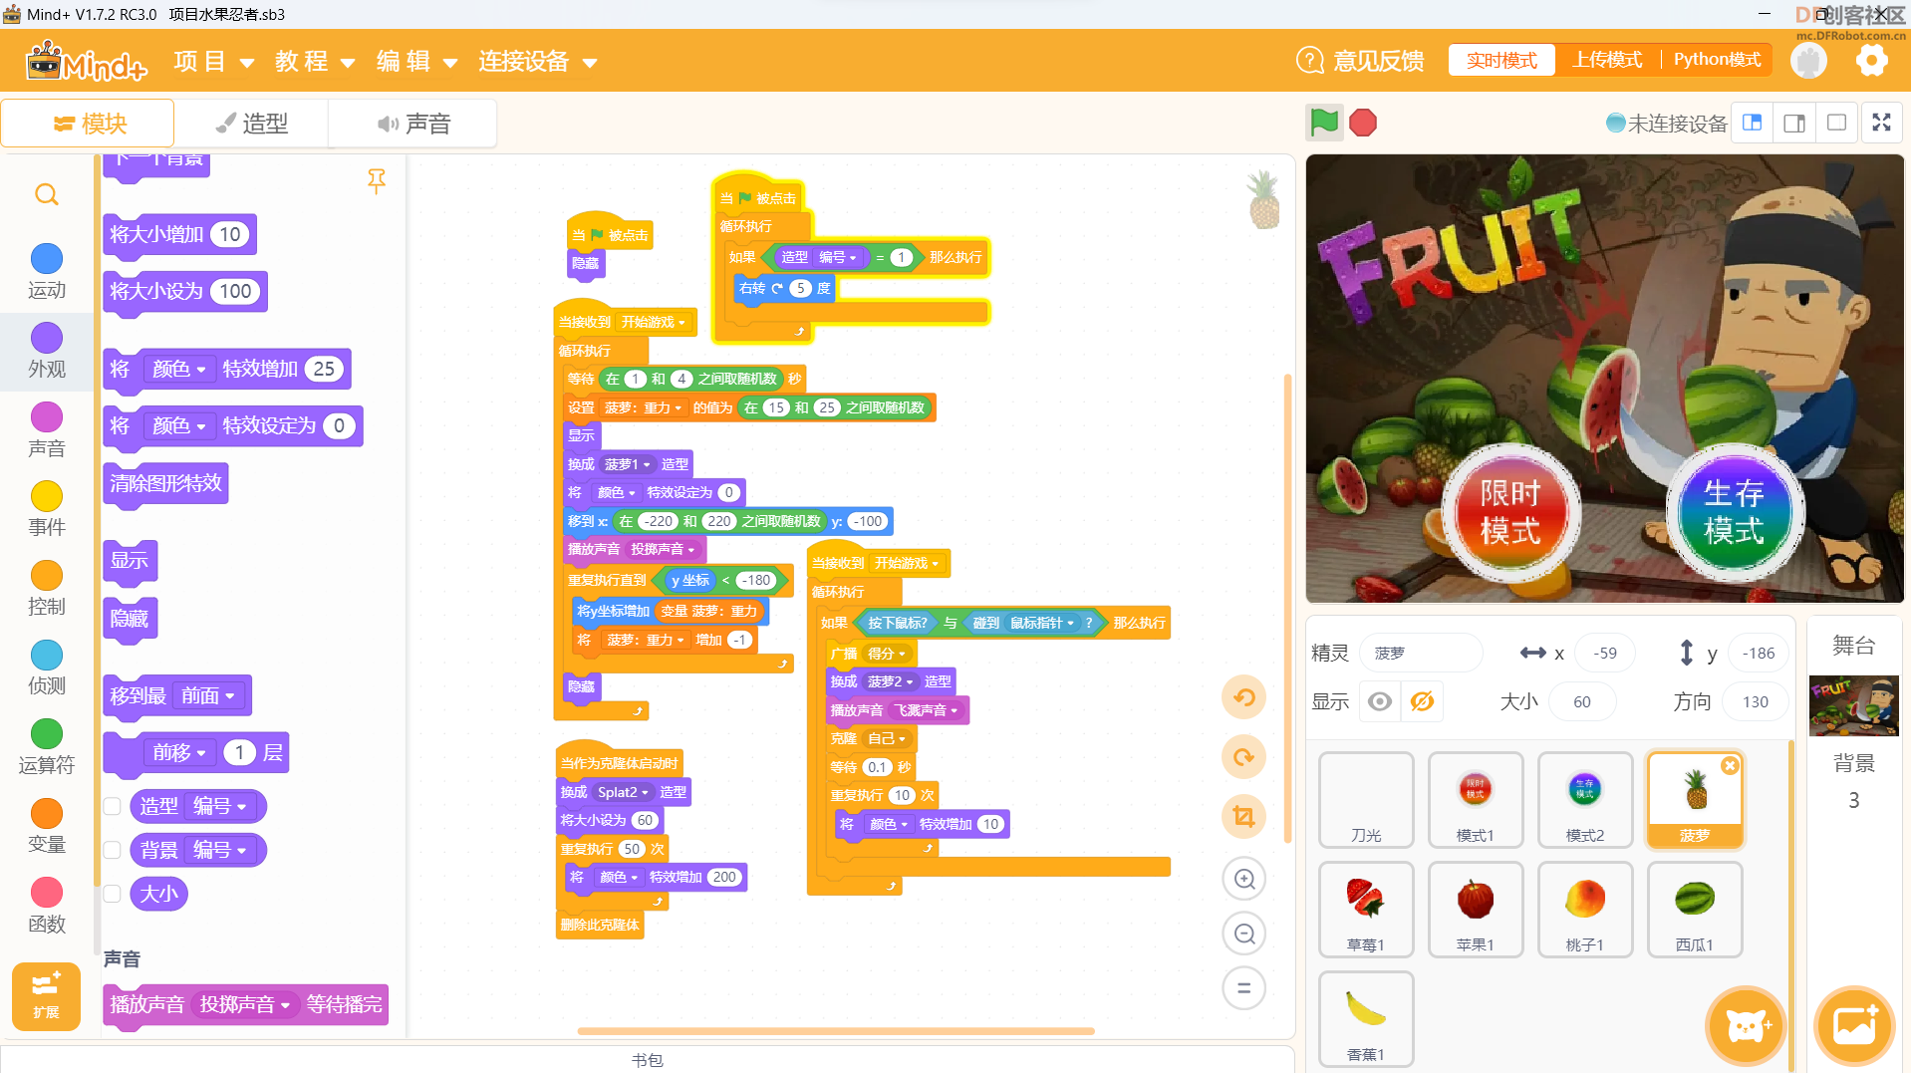Select the 变量 (Variables) block category

point(47,826)
